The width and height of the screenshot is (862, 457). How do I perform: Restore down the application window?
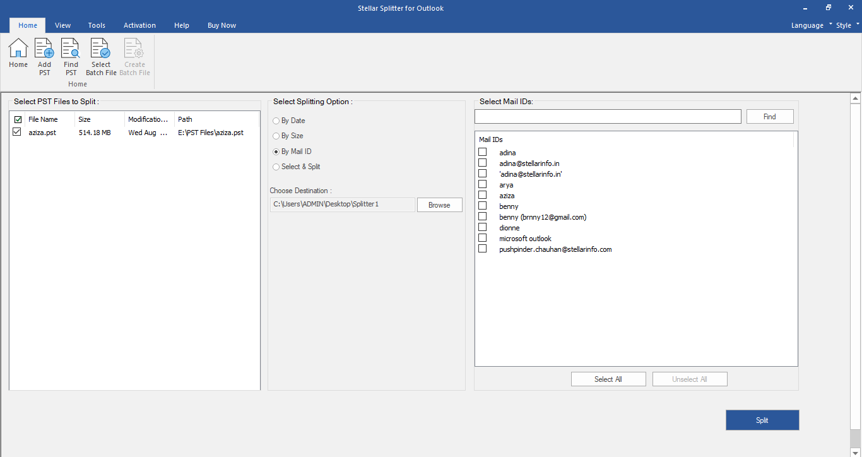point(829,8)
